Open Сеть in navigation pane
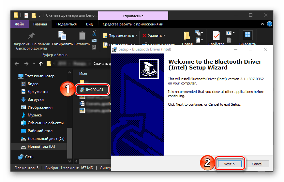 [x=29, y=157]
